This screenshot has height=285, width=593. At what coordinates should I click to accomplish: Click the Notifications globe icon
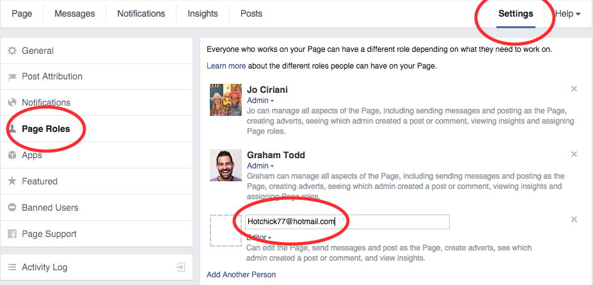pyautogui.click(x=13, y=102)
